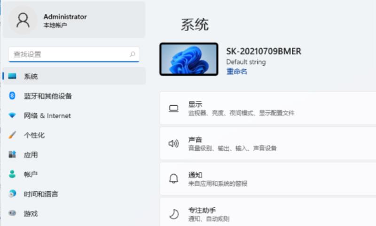Image resolution: width=376 pixels, height=226 pixels.
Task: Click the display laptop icon beside 显示
Action: coord(173,109)
